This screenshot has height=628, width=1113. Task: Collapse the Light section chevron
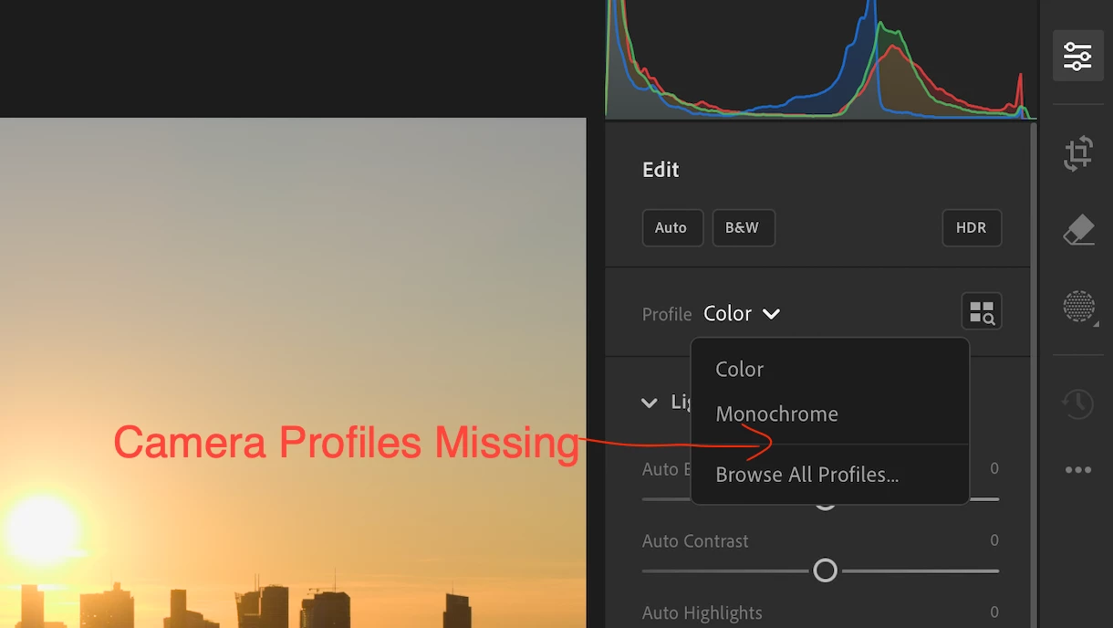click(650, 403)
